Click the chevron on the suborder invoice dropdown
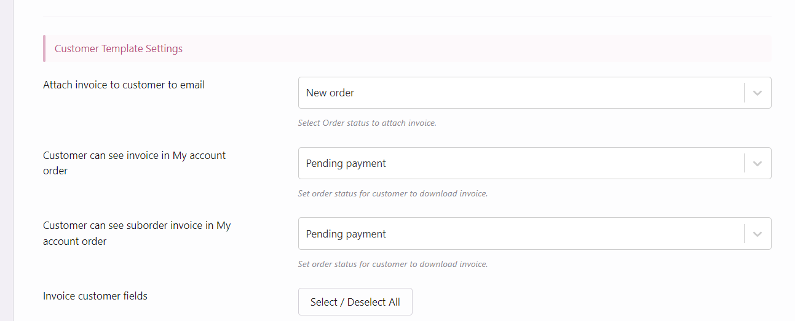 tap(757, 234)
